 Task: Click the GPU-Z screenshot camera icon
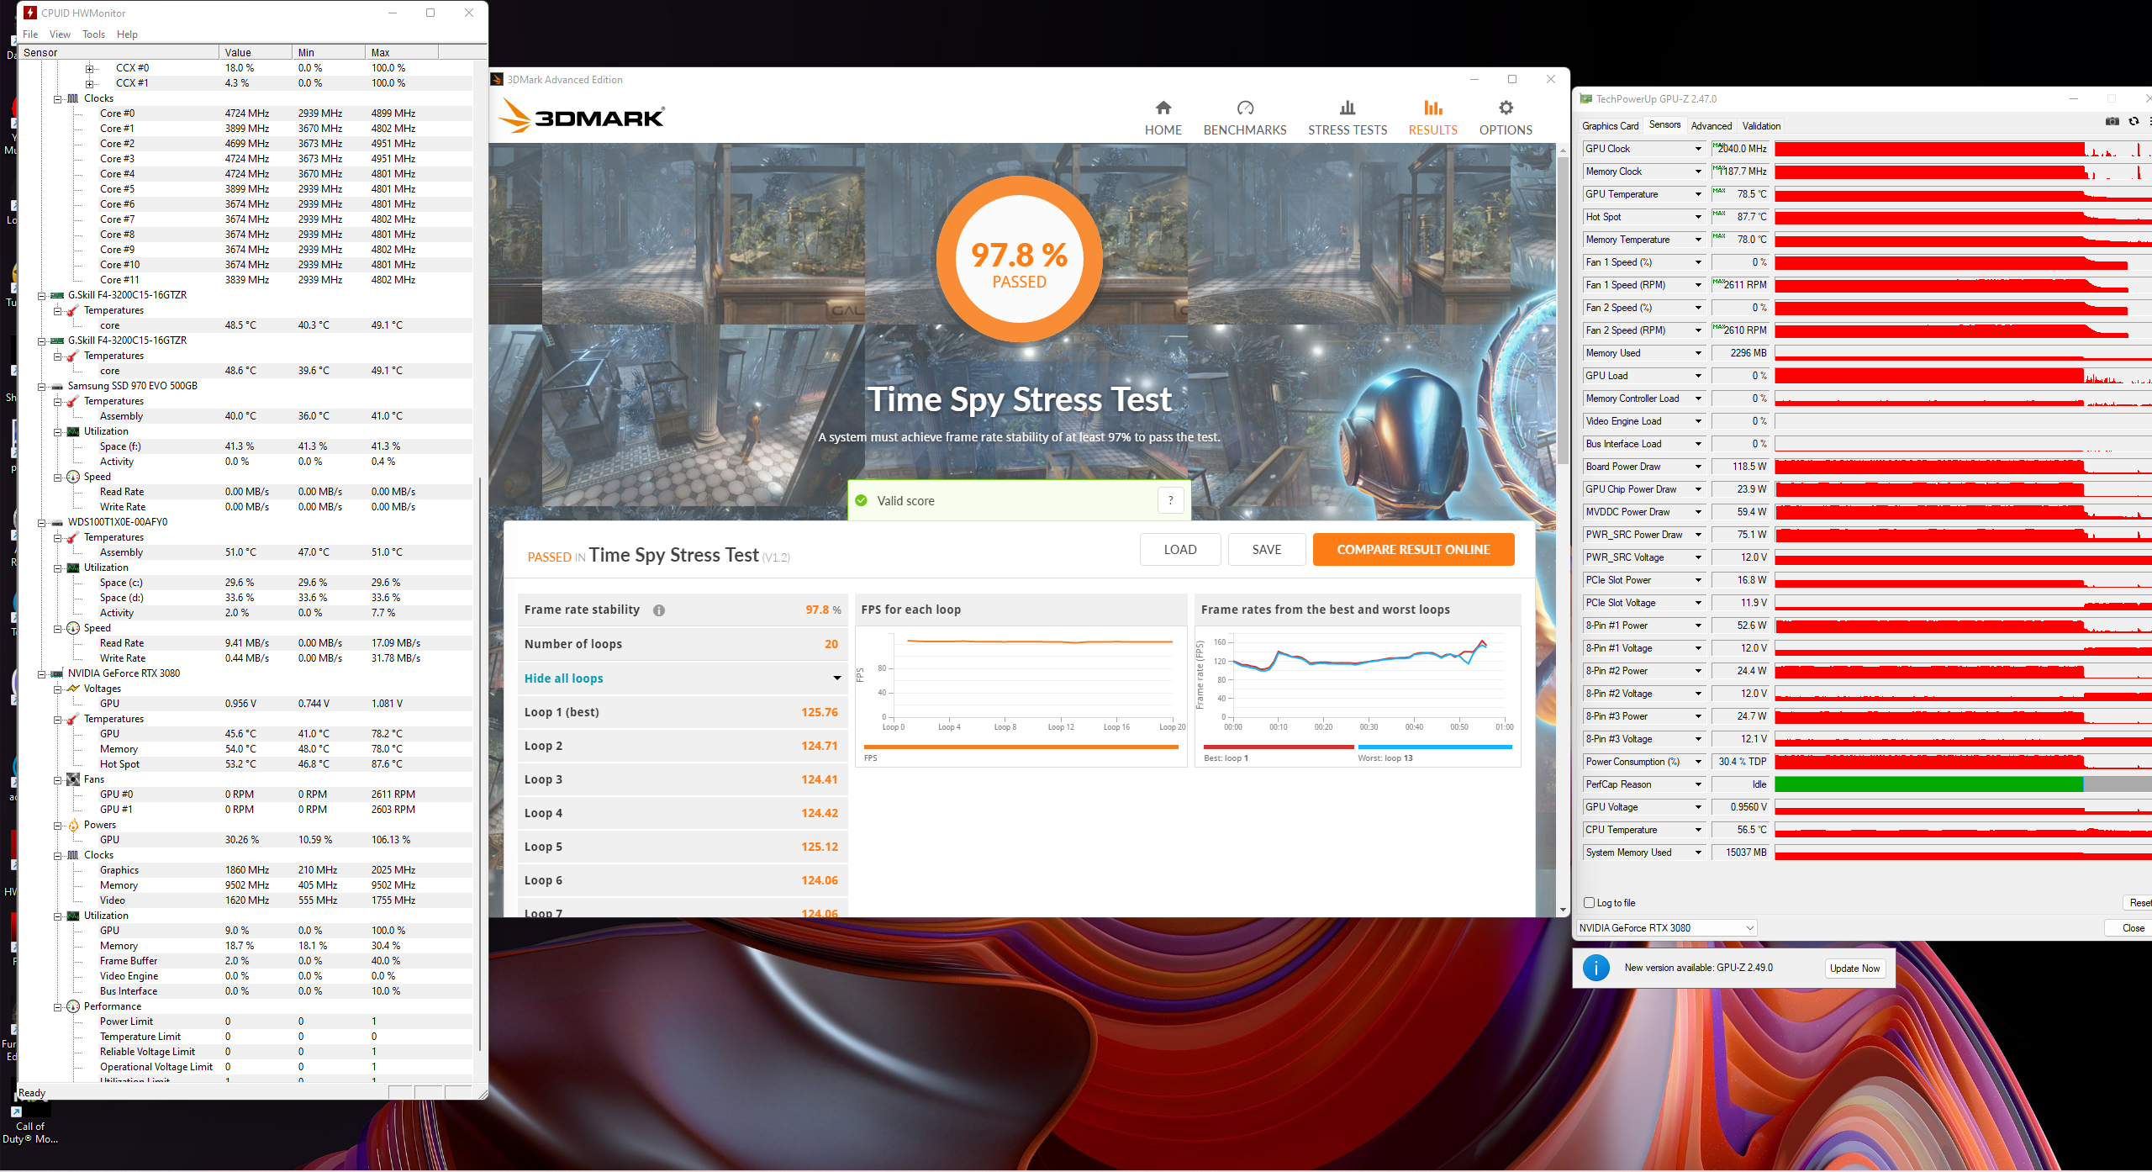pos(2112,122)
